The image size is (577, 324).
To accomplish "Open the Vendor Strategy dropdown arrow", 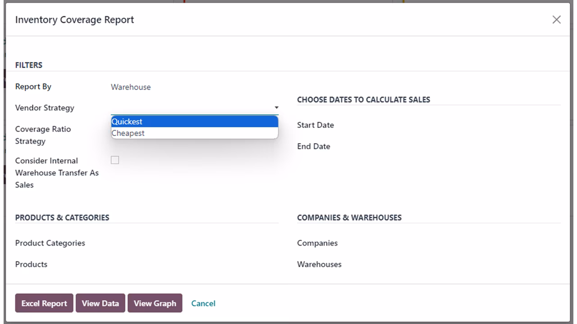I will click(x=276, y=108).
